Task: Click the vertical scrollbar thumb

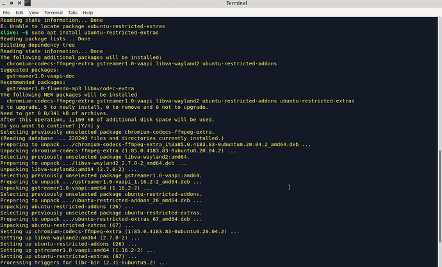Action: coord(440,197)
